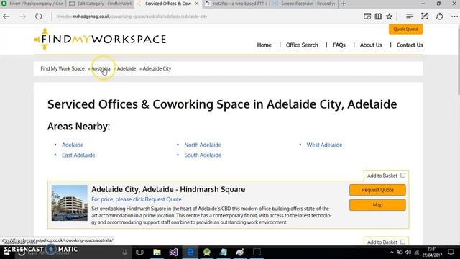This screenshot has height=259, width=460.
Task: Open East Adelaide nearby area link
Action: [x=78, y=155]
